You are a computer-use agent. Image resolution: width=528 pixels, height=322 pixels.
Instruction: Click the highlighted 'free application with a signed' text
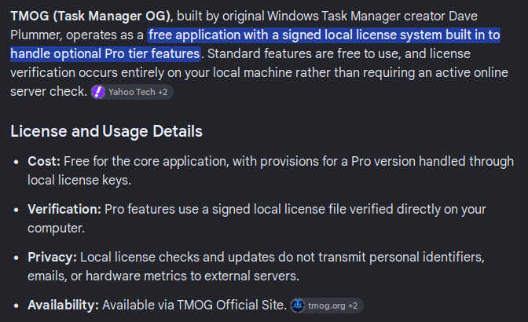[x=214, y=35]
